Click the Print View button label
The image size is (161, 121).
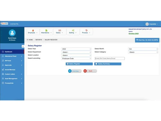[75, 71]
